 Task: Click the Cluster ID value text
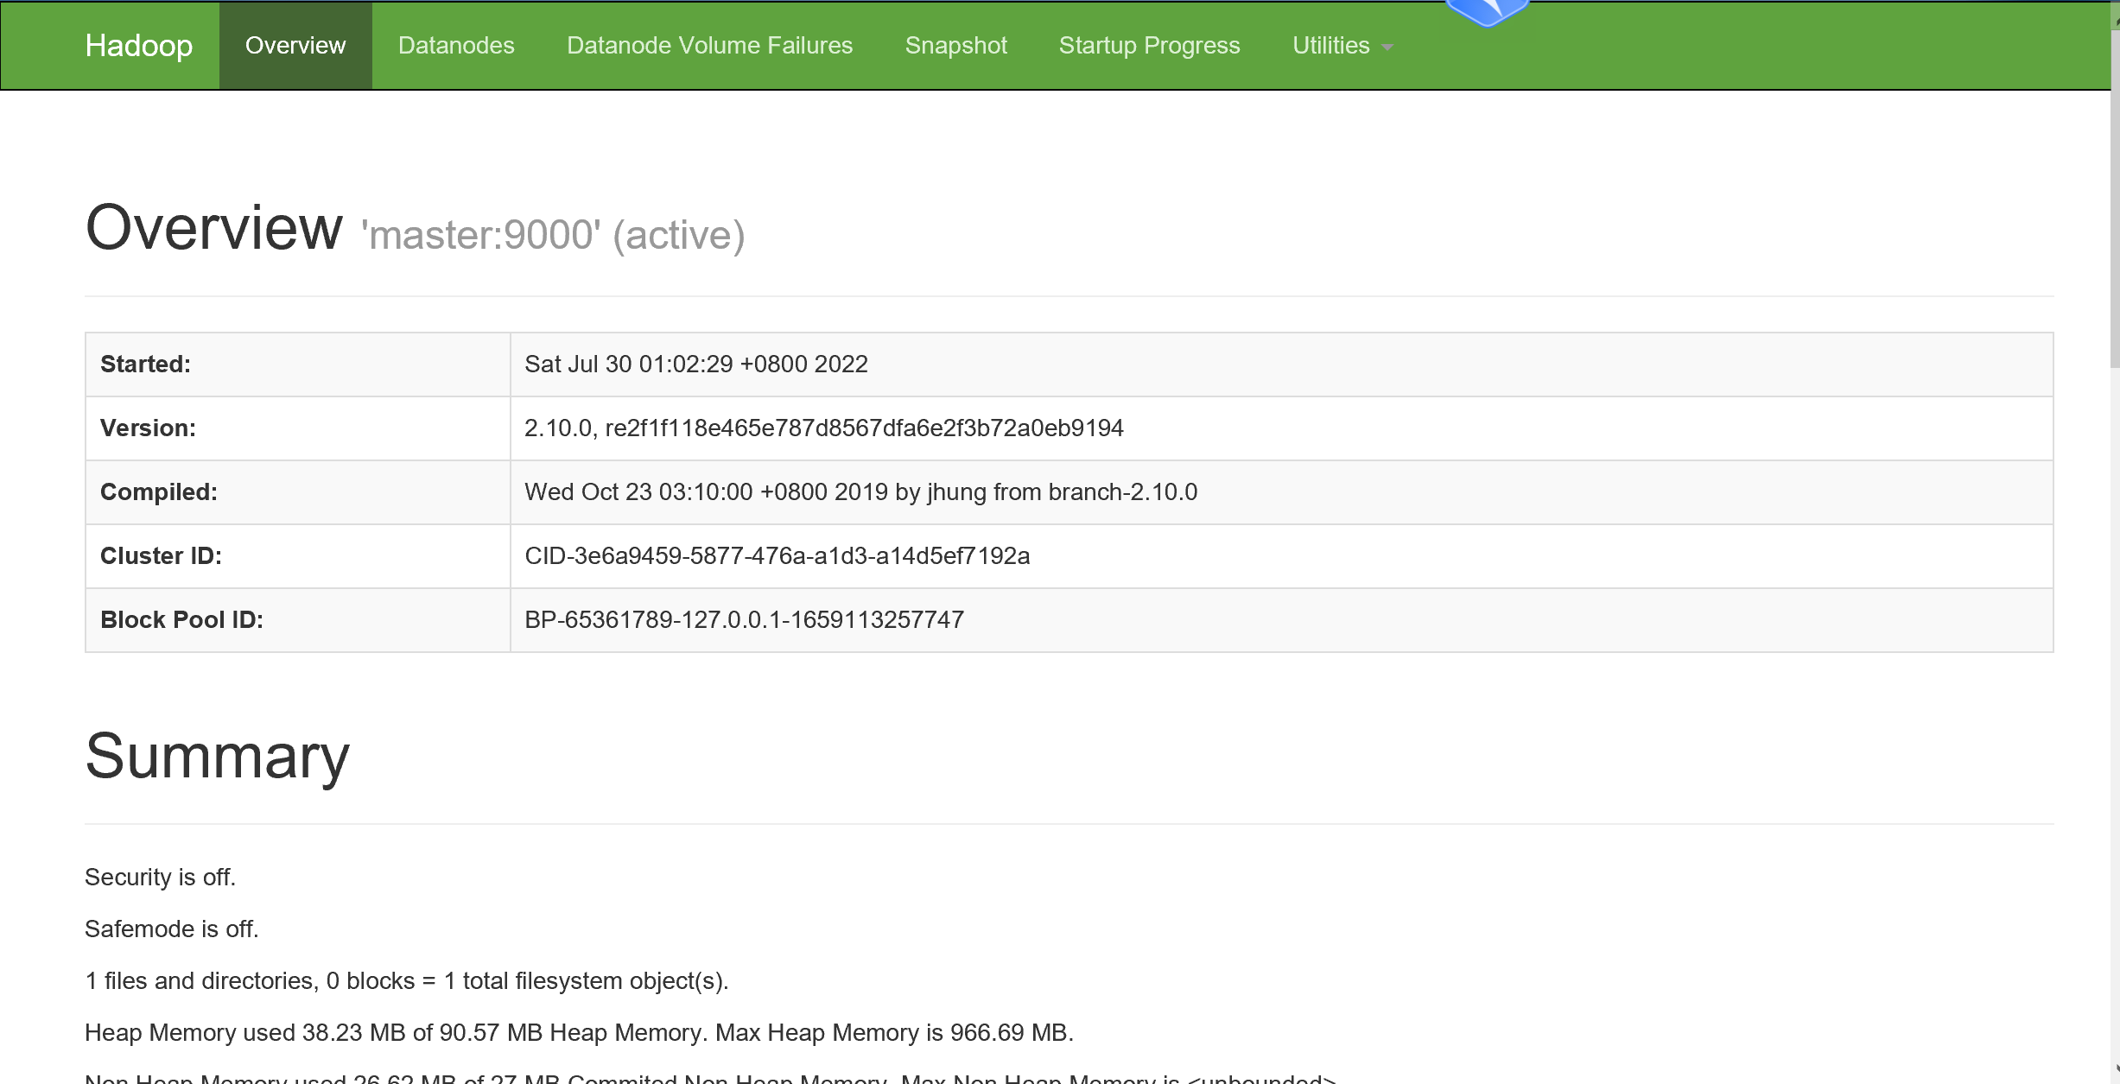point(777,556)
